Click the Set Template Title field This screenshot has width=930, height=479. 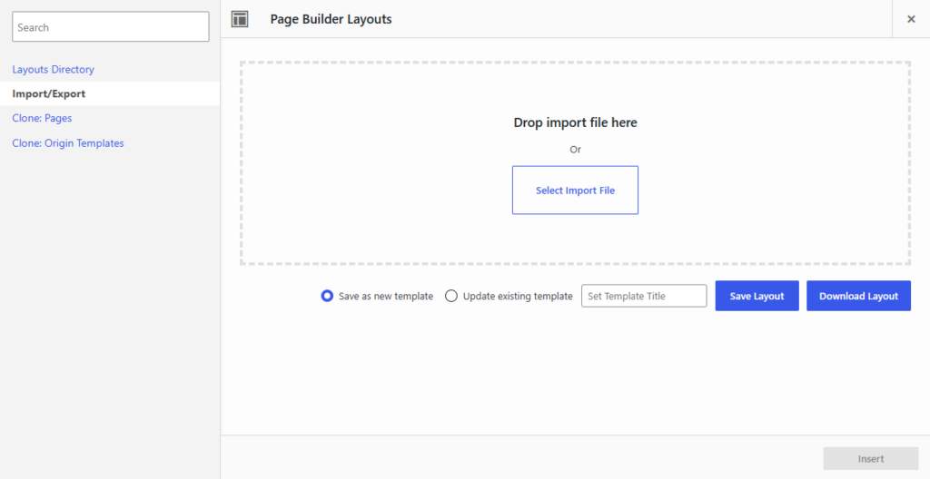(x=644, y=296)
